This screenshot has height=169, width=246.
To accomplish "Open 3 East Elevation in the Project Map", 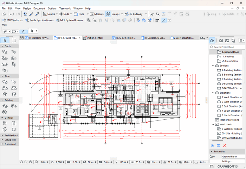I will [231, 106].
